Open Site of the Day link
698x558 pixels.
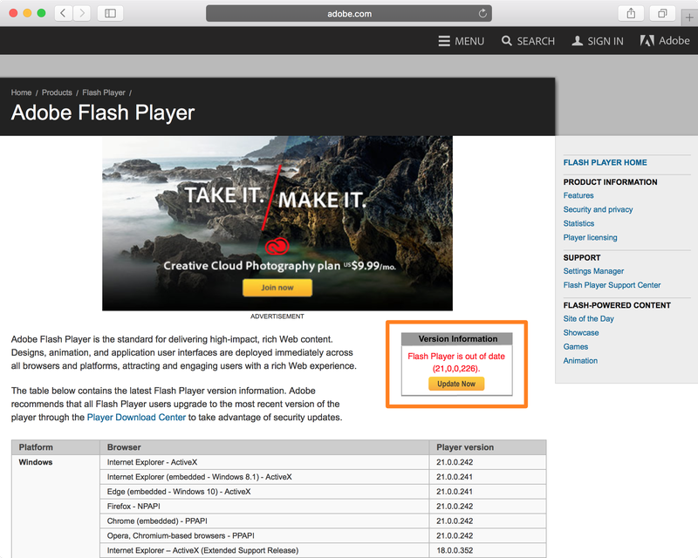coord(588,318)
